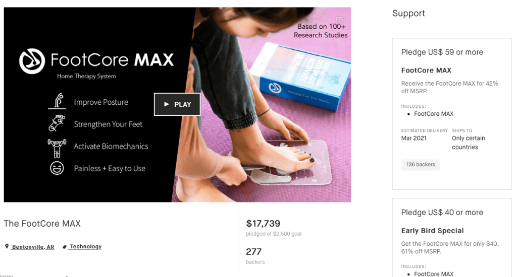This screenshot has width=517, height=277.
Task: Click the location pin icon
Action: pyautogui.click(x=7, y=247)
